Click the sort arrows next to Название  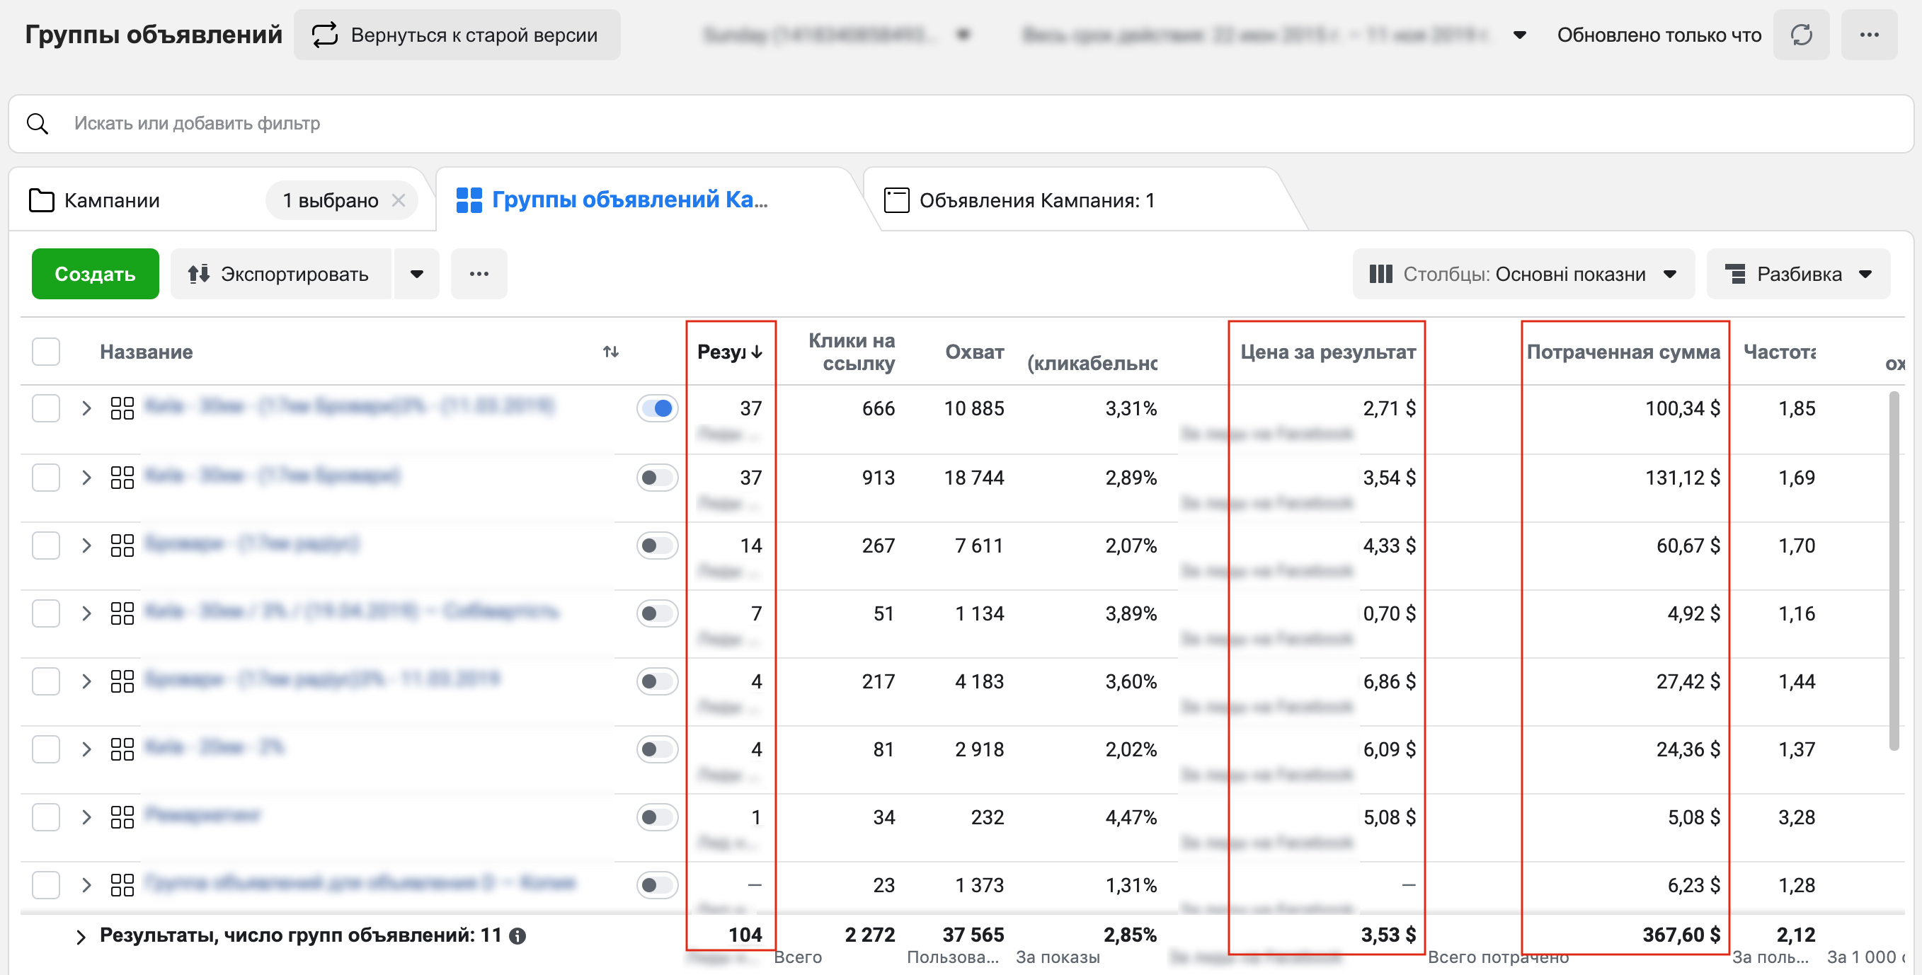click(611, 352)
